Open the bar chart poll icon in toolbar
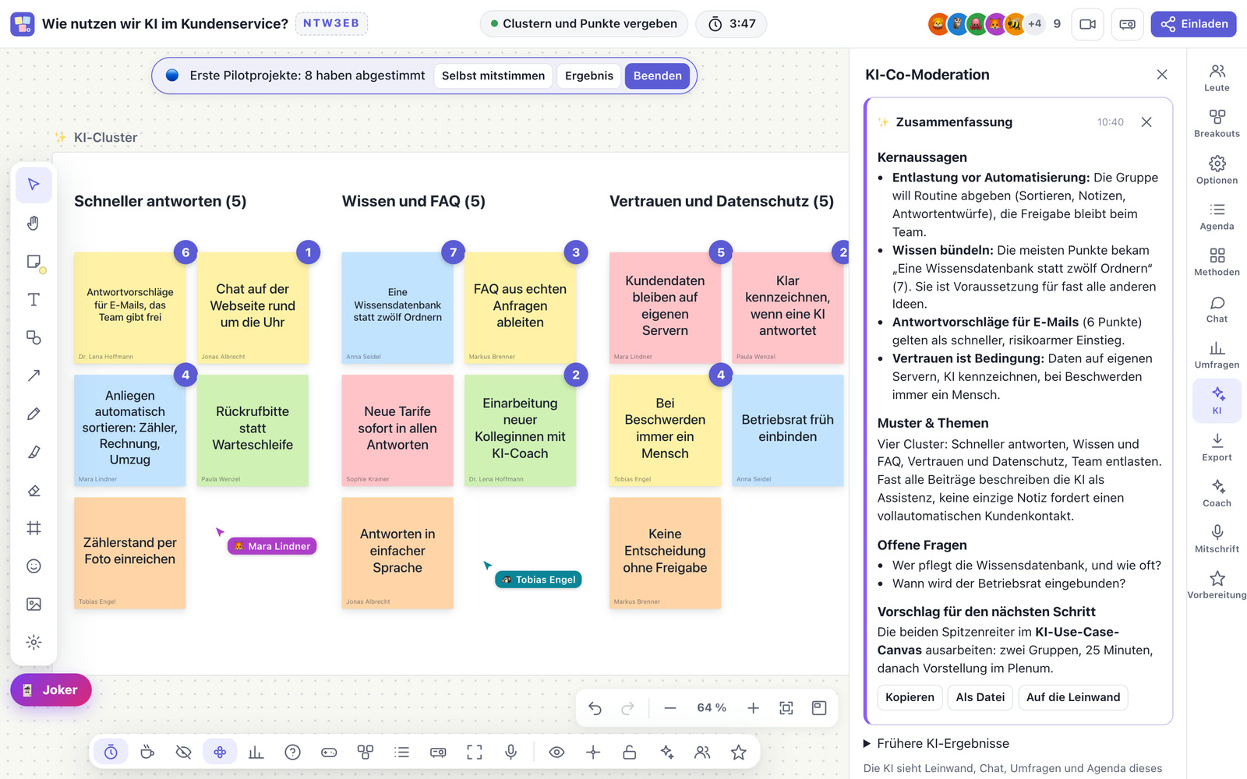Viewport: 1247px width, 779px height. [256, 753]
